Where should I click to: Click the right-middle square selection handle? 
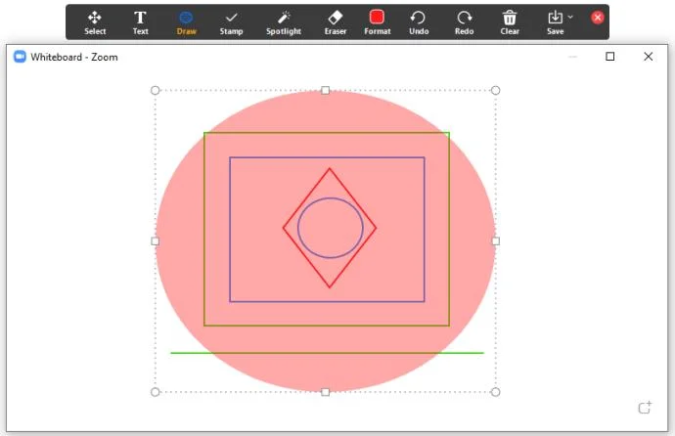(495, 241)
